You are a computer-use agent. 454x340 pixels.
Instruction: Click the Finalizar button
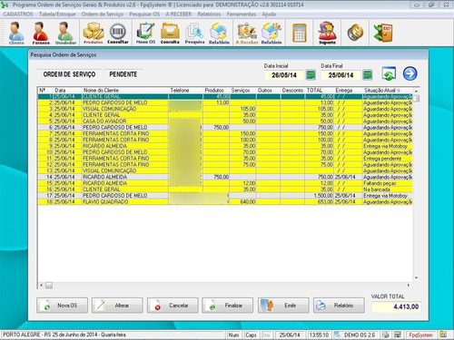(x=228, y=306)
